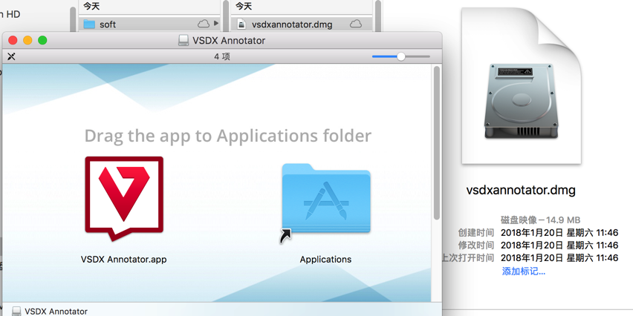Screen dimensions: 633x316
Task: Click the customize toolbar icon in VSDX Annotator window
Action: point(11,56)
